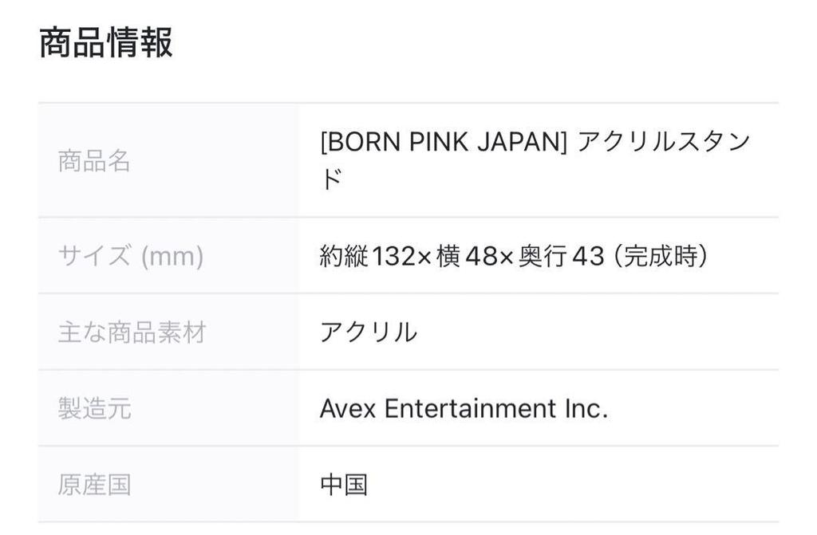Image resolution: width=817 pixels, height=535 pixels.
Task: Click the 商品情報 section heading
Action: click(x=106, y=42)
